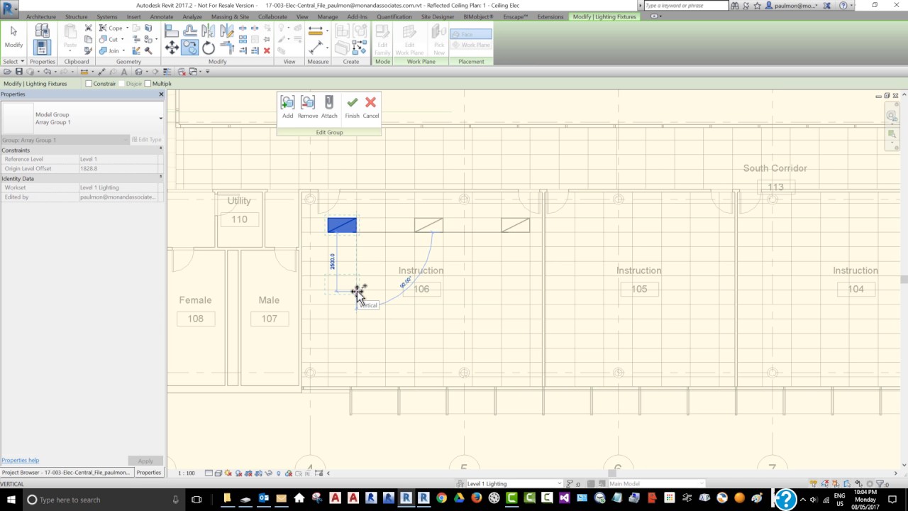This screenshot has width=908, height=511.
Task: Open the Systems ribbon tab
Action: click(x=107, y=16)
